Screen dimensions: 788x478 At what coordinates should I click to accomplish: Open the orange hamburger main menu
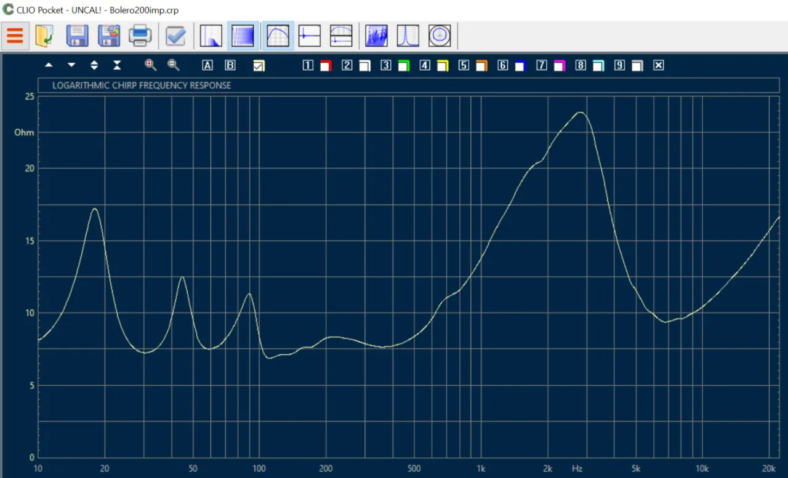click(15, 36)
